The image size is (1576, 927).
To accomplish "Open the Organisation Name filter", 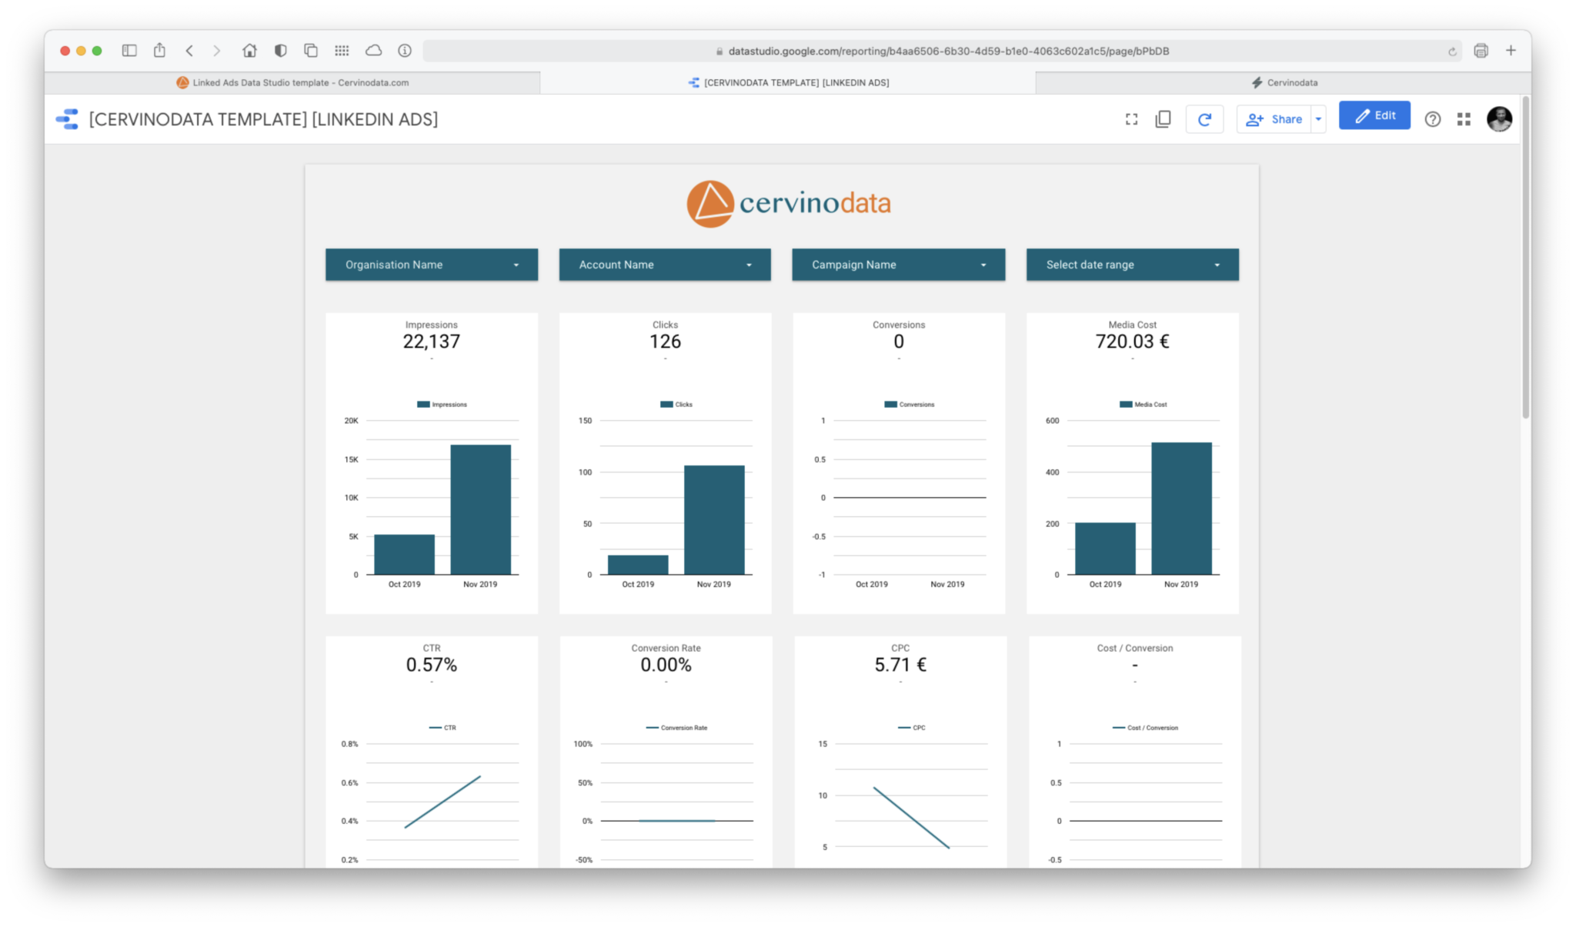I will pos(431,264).
